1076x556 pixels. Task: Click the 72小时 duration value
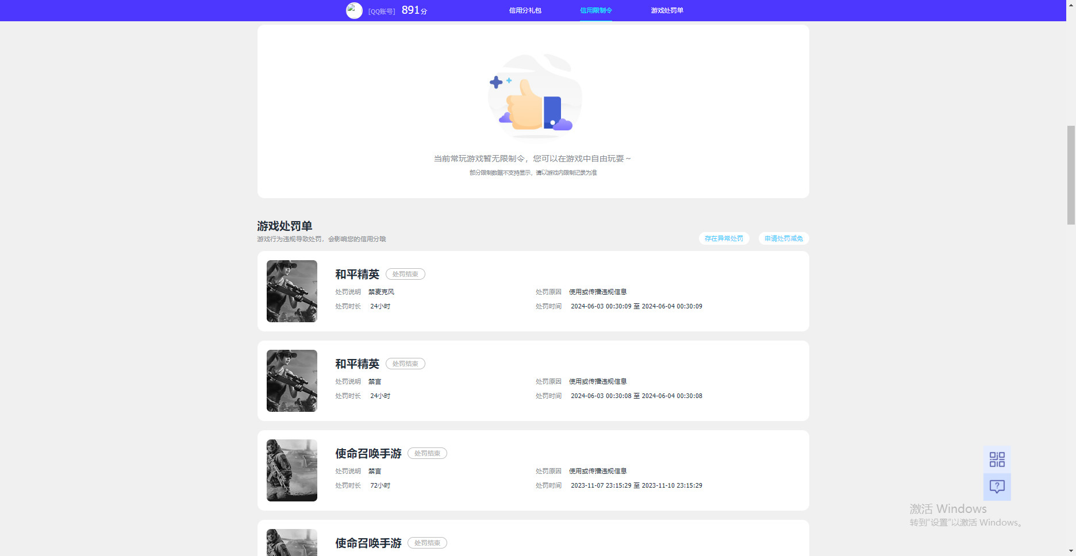click(x=380, y=485)
